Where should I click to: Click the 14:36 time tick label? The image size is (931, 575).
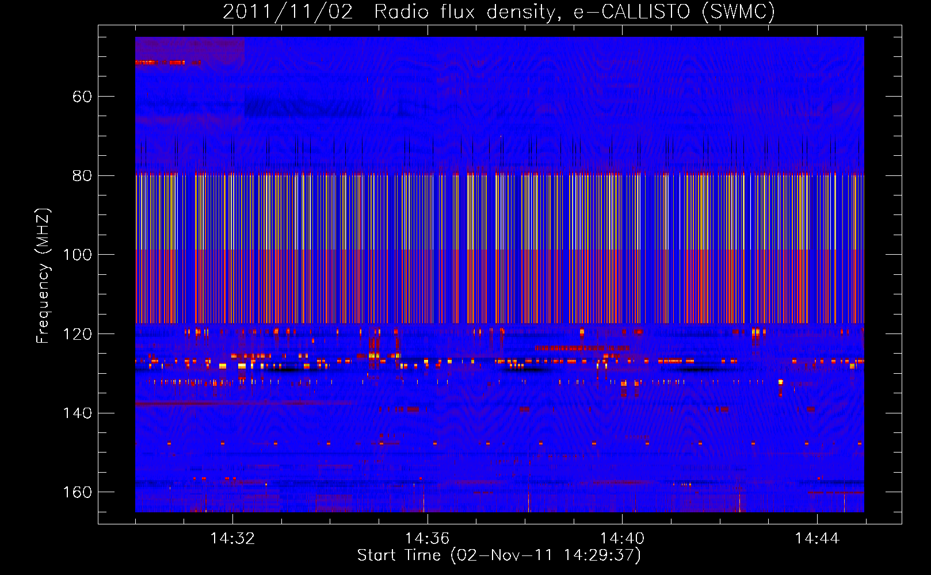point(427,539)
